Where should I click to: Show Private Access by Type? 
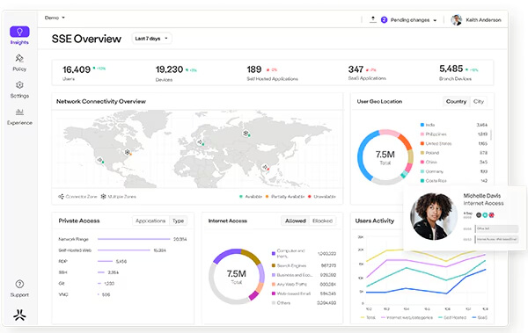[x=178, y=221]
